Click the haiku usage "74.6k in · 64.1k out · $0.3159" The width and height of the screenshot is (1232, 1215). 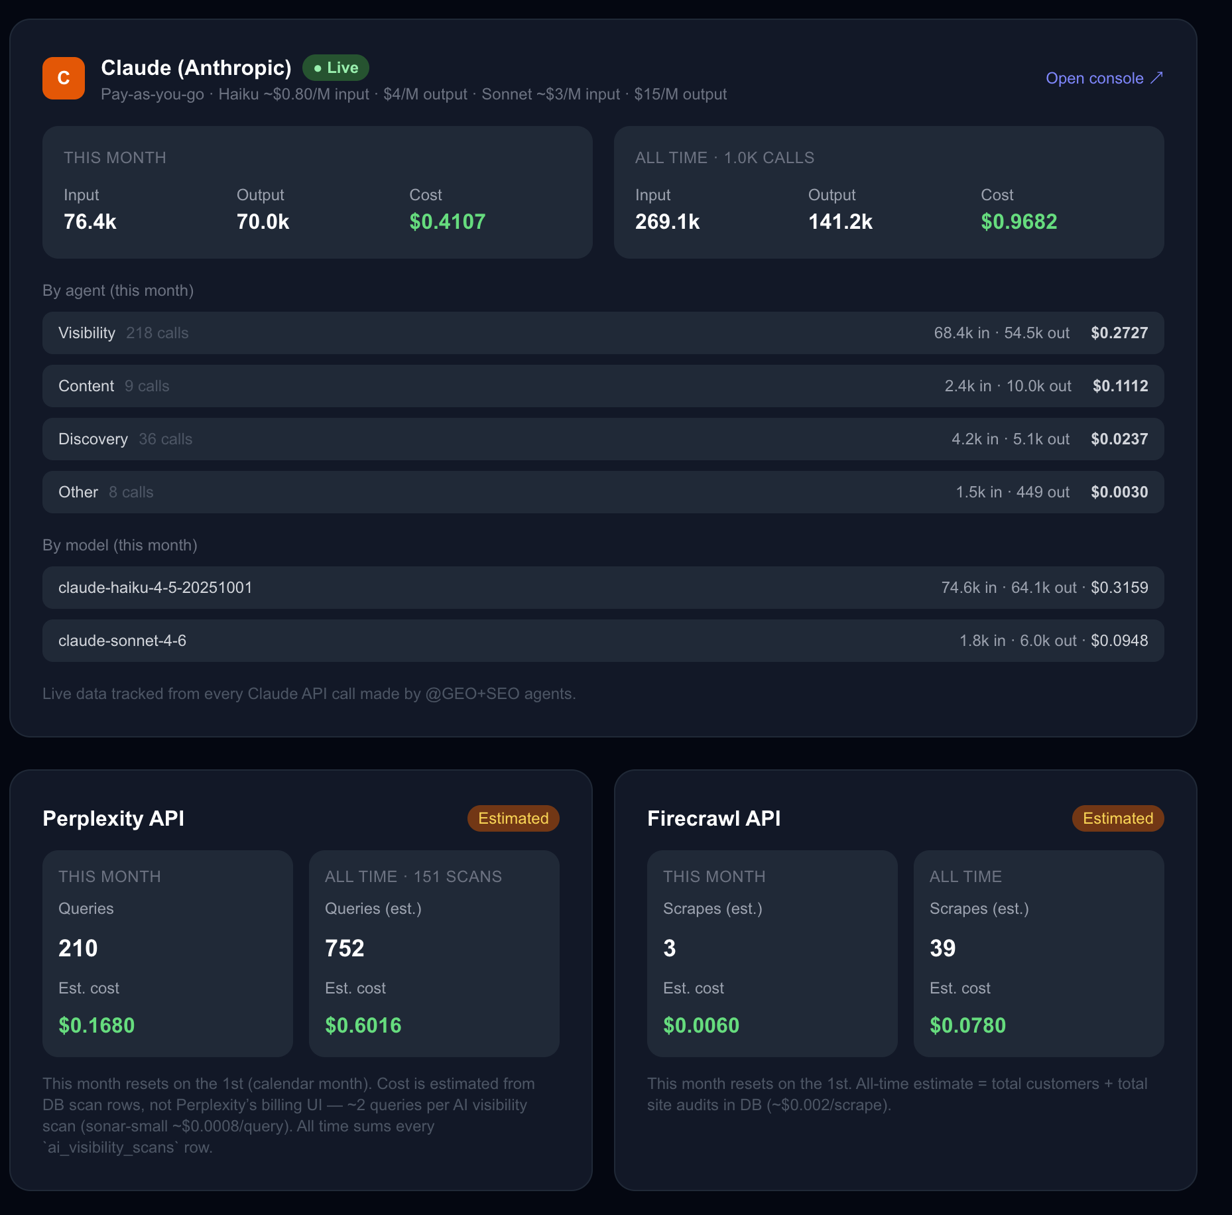coord(1045,588)
